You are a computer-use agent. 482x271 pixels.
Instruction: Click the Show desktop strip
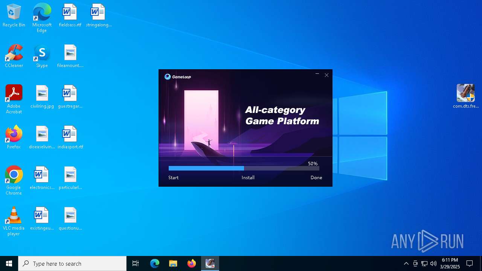481,263
